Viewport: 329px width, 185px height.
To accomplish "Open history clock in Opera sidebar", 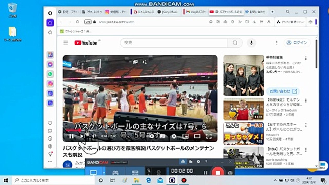I will [50, 138].
